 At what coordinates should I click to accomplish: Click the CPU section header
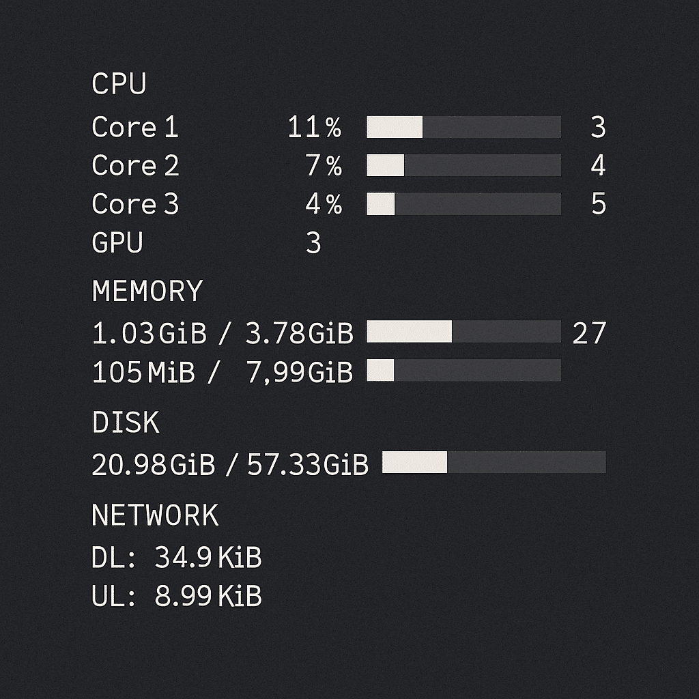pos(119,83)
